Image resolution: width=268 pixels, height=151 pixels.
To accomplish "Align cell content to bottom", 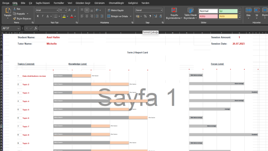I will (92, 10).
